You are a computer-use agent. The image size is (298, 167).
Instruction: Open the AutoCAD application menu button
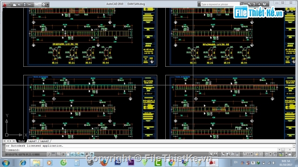[x=5, y=4]
